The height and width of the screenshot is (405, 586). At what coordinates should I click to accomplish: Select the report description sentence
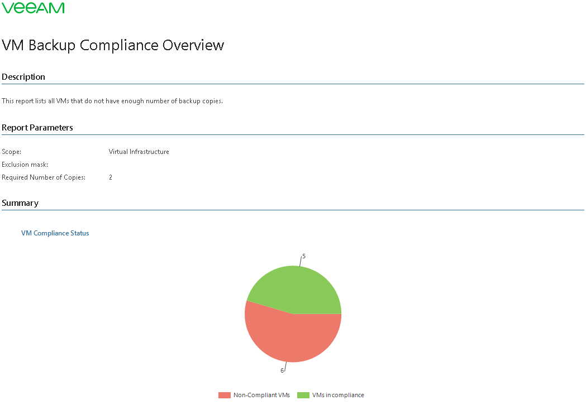coord(112,101)
